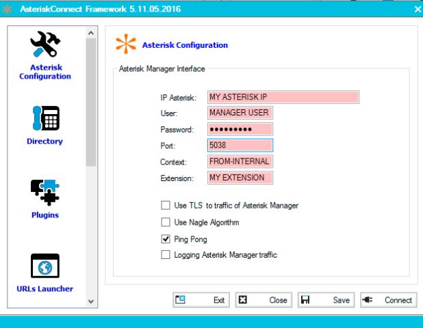Click the orange asterisk logo in header
The height and width of the screenshot is (328, 423).
126,45
